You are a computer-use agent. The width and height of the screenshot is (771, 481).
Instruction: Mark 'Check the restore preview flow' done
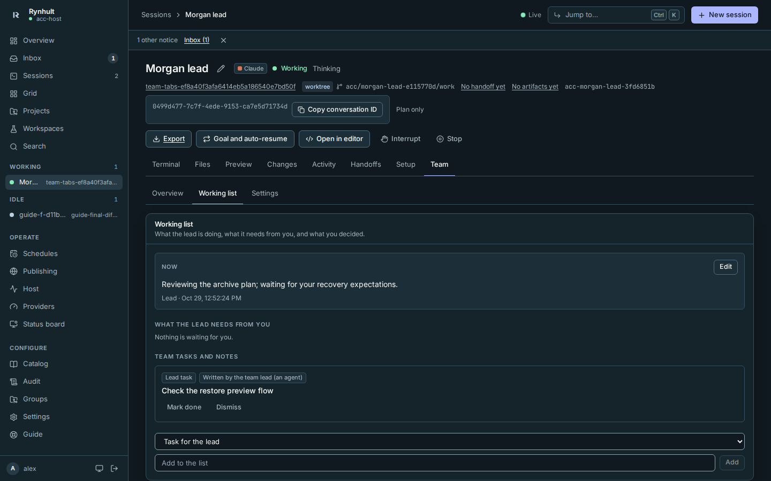coord(184,407)
